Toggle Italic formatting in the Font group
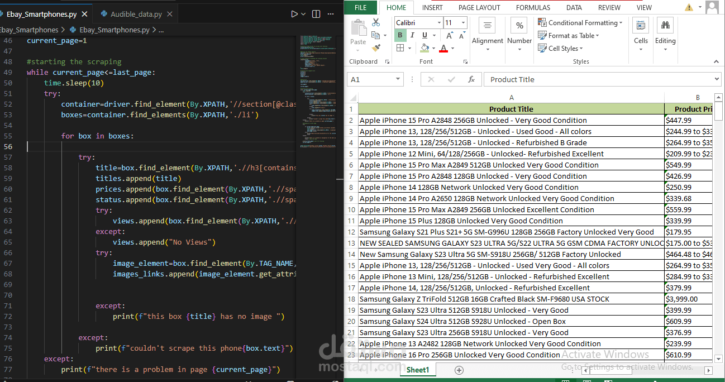This screenshot has height=382, width=725. 412,35
